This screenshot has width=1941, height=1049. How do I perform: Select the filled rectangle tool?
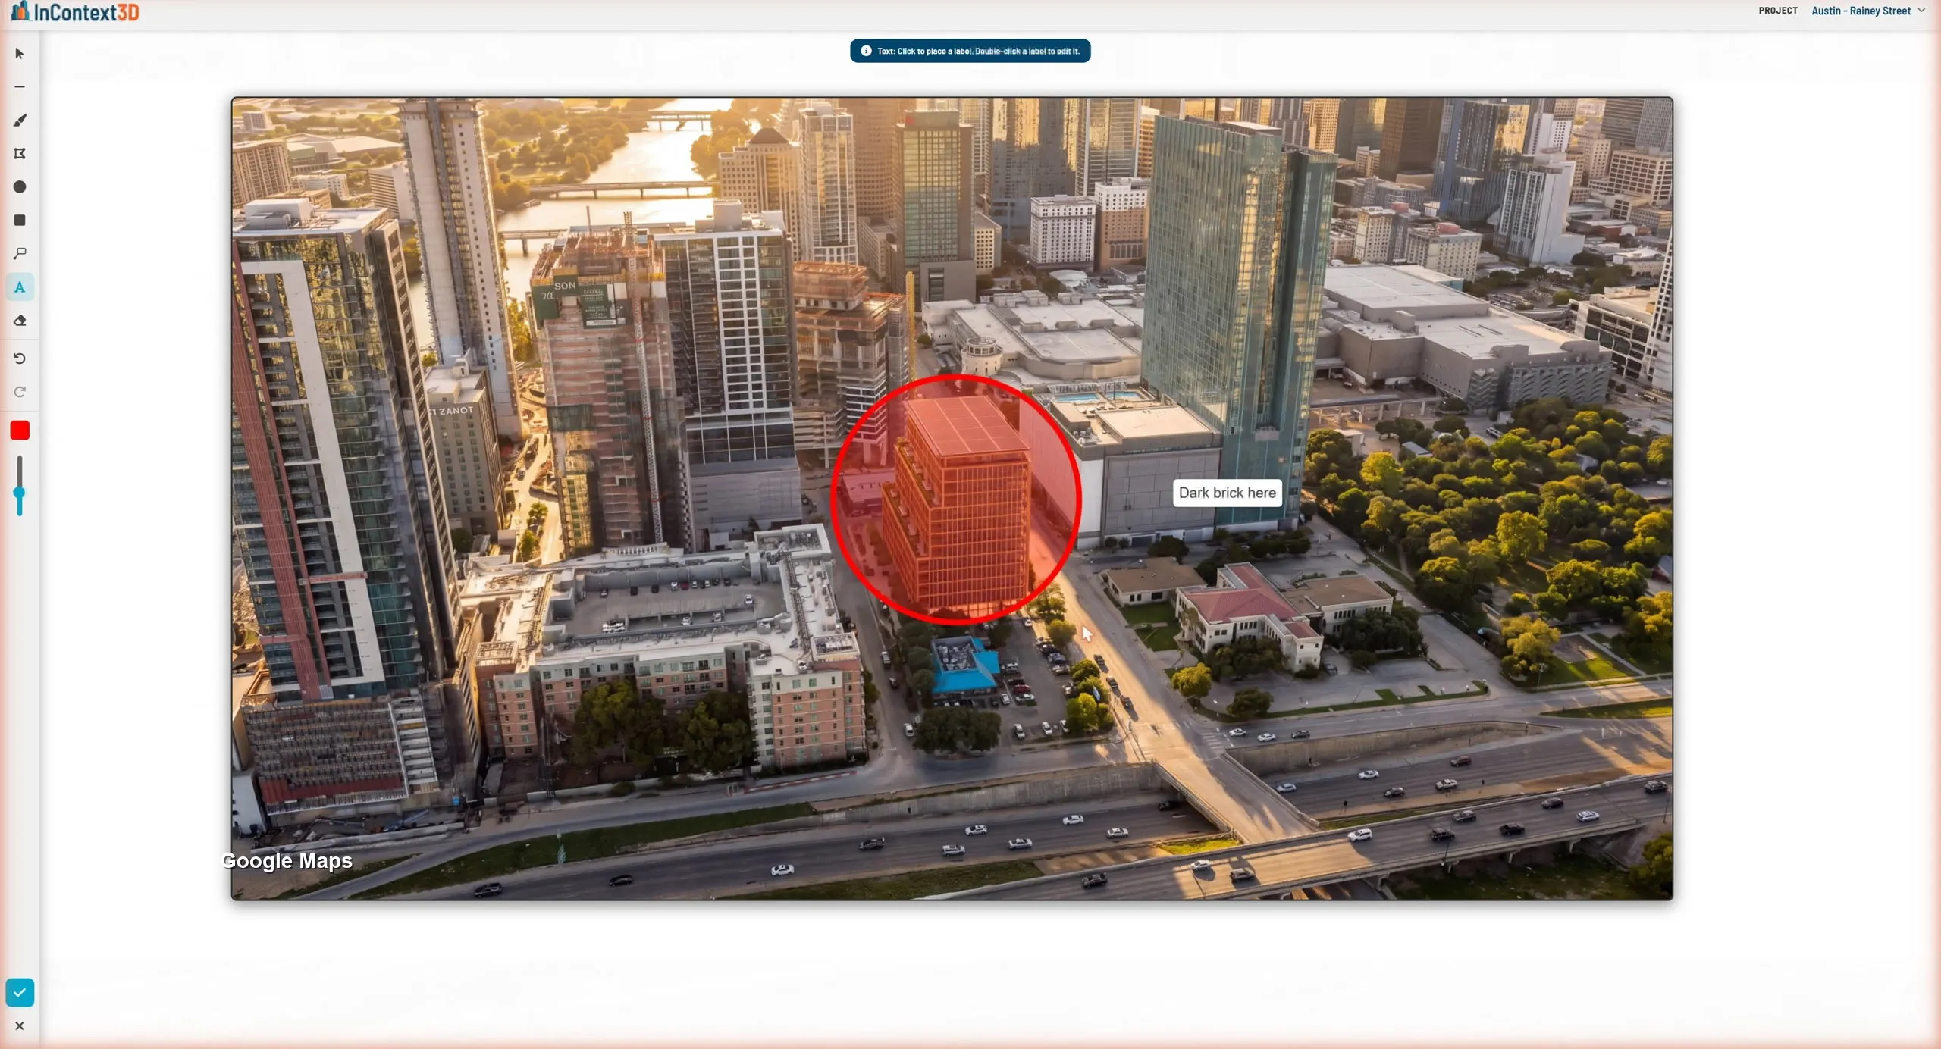20,221
